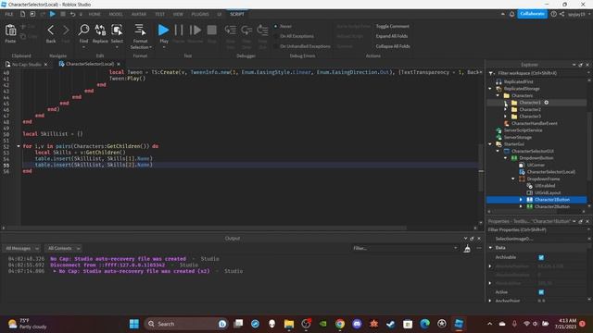
Task: Open the notifications bell icon
Action: (x=511, y=14)
